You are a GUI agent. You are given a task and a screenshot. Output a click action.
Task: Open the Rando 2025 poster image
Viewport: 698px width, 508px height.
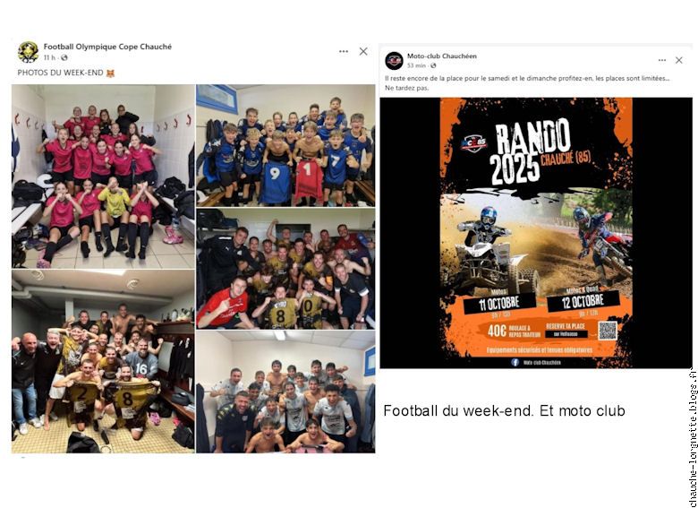pos(536,233)
